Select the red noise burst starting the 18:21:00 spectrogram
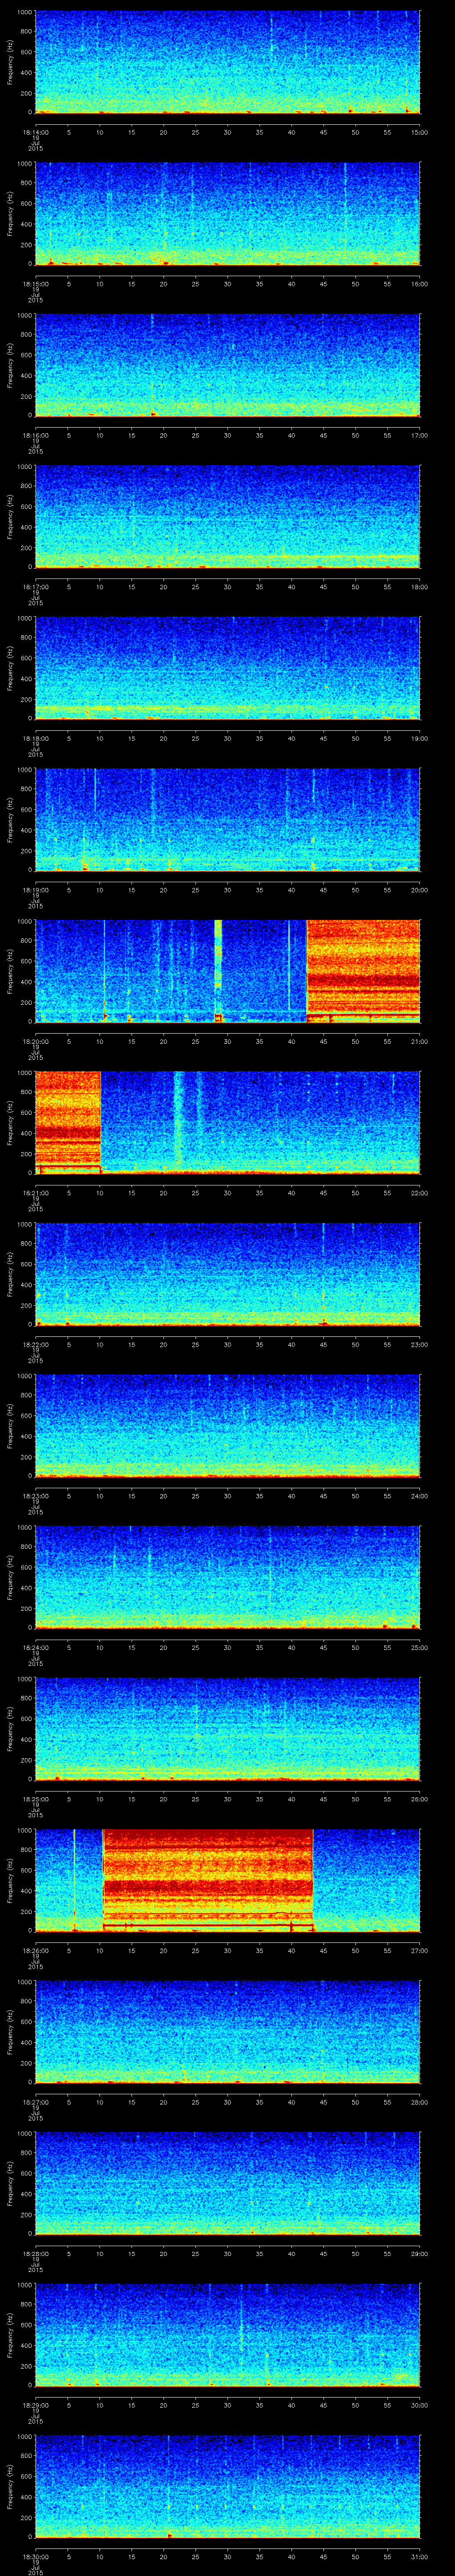This screenshot has height=2576, width=455. tap(68, 1122)
